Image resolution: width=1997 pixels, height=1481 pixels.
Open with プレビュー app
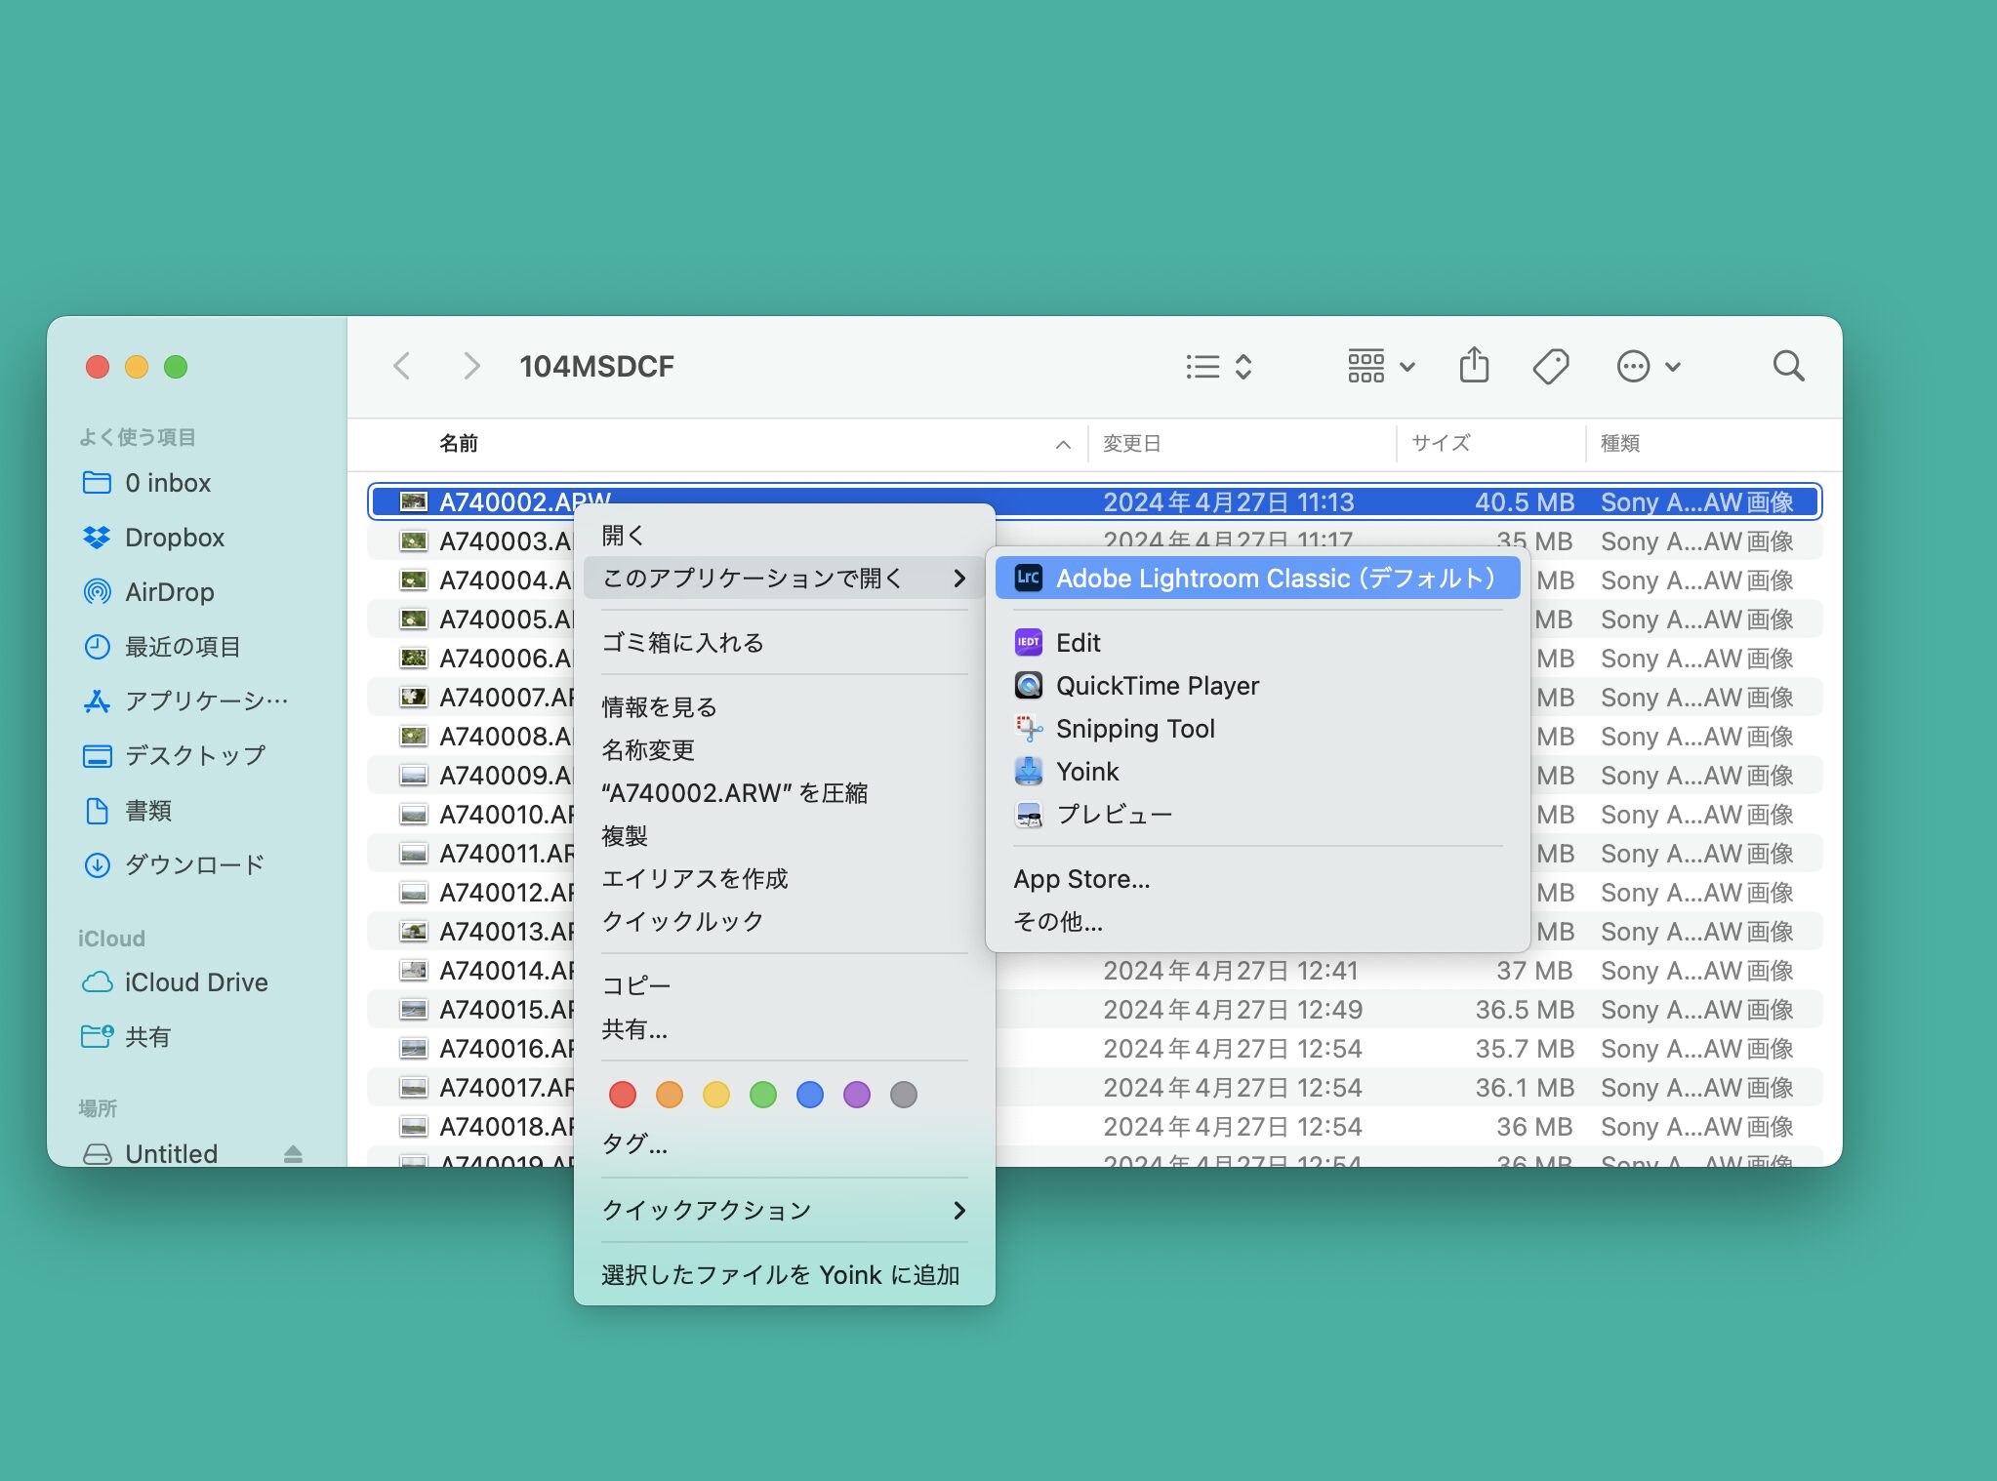click(1257, 815)
